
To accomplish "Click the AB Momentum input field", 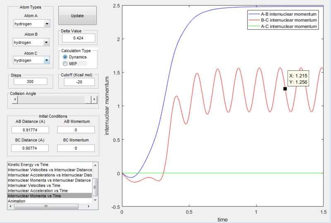I will coord(76,130).
